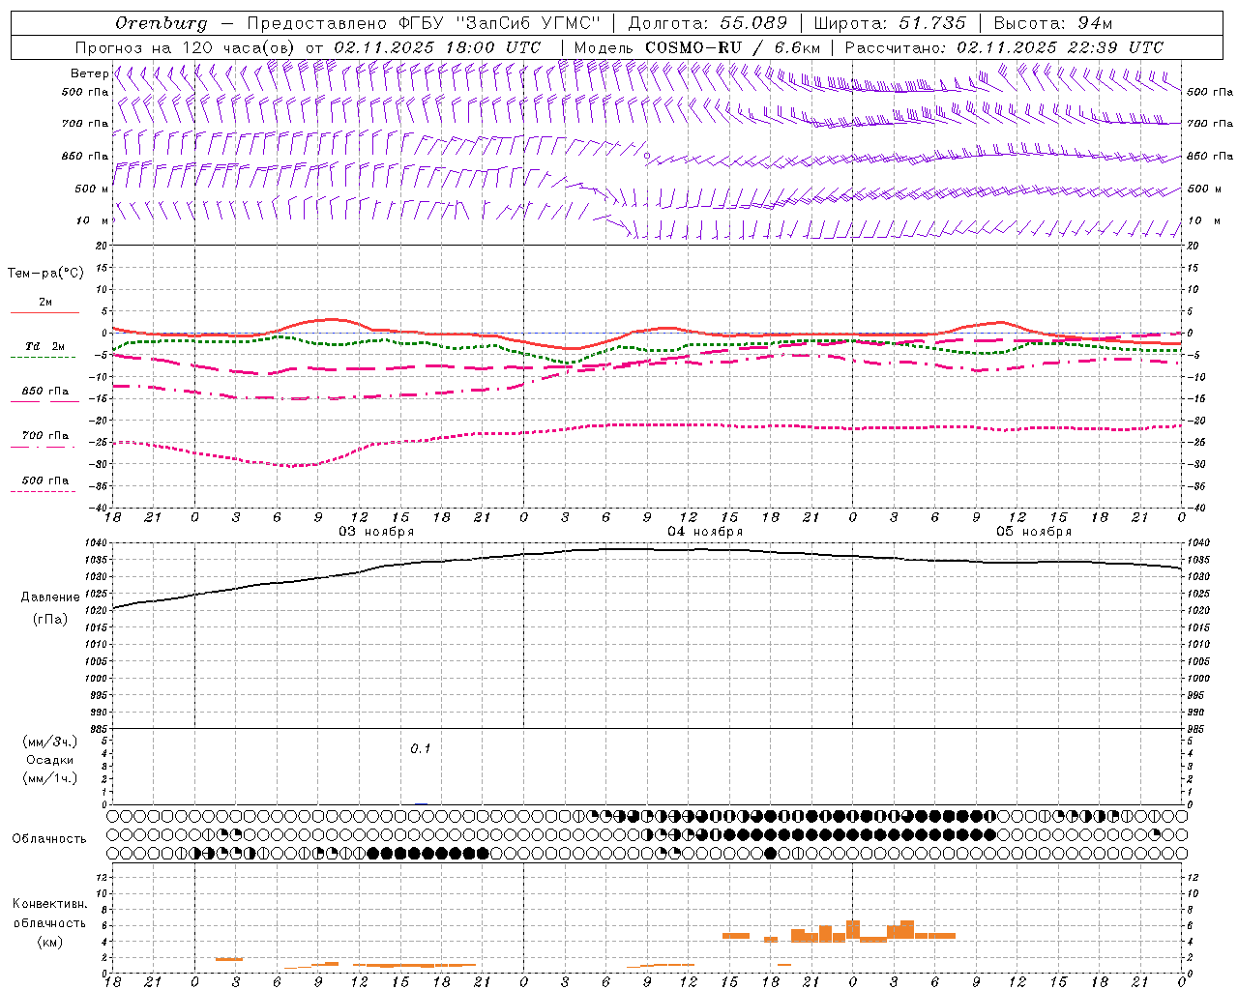Click the '10 м' wind level label beside 'Ветер'
The image size is (1238, 990).
[x=93, y=221]
